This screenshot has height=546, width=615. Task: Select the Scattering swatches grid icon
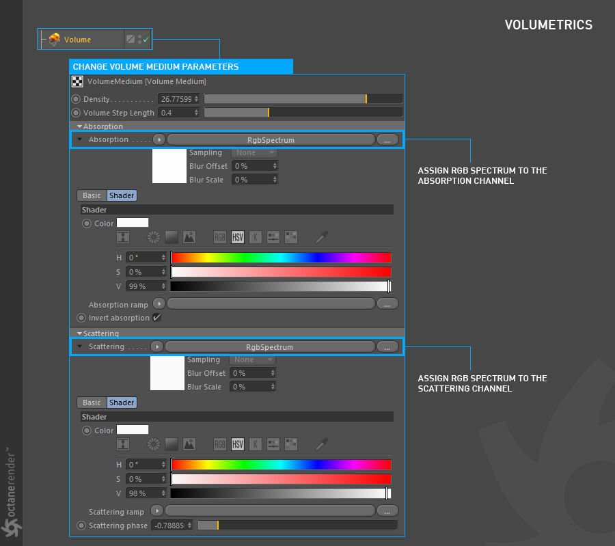291,444
